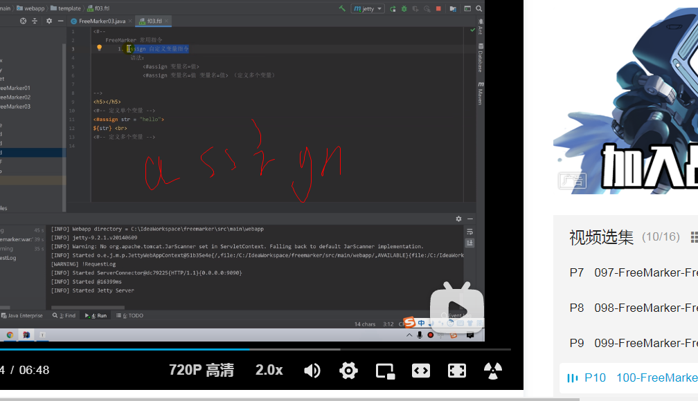Viewport: 698px width, 401px height.
Task: Click the f03.ftl breadcrumb item
Action: point(98,8)
